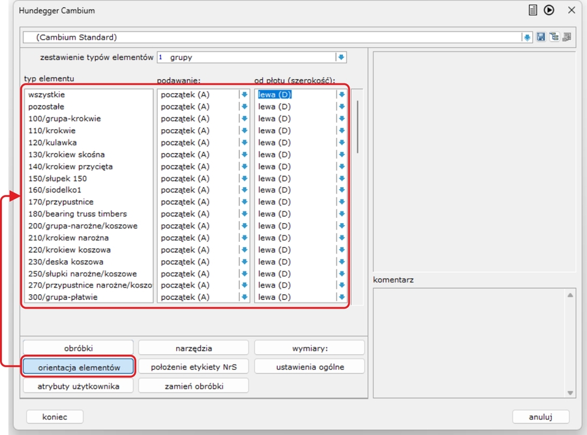Select 180/bearing truss timbers list entry

(x=77, y=214)
